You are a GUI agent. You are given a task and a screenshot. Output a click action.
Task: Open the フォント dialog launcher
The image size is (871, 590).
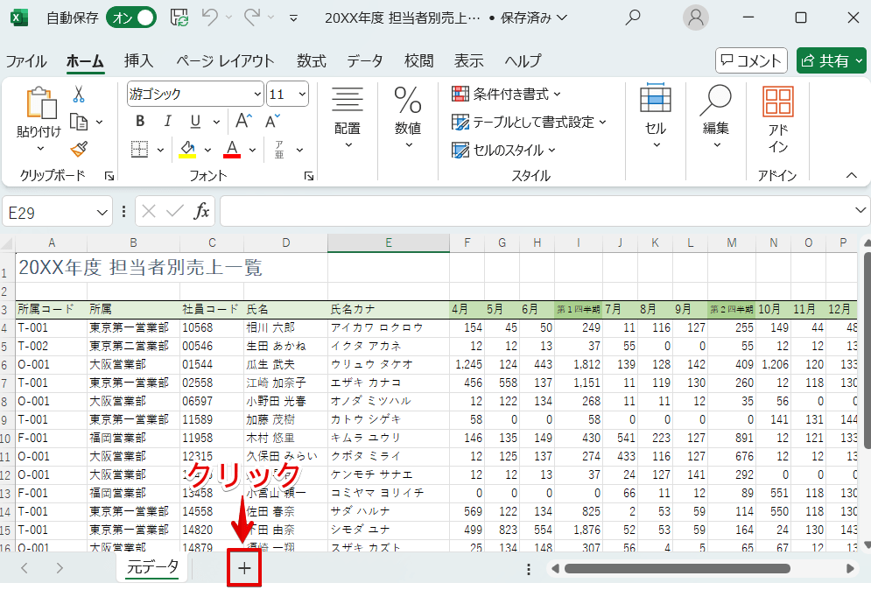309,176
